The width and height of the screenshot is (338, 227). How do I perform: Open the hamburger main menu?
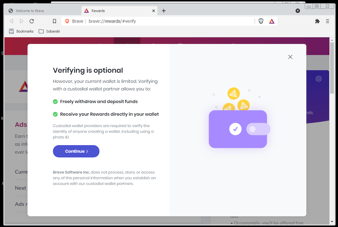tap(328, 21)
